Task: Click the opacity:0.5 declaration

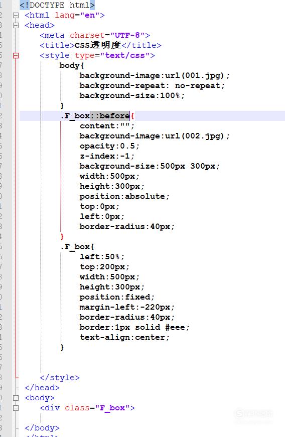Action: tap(109, 146)
